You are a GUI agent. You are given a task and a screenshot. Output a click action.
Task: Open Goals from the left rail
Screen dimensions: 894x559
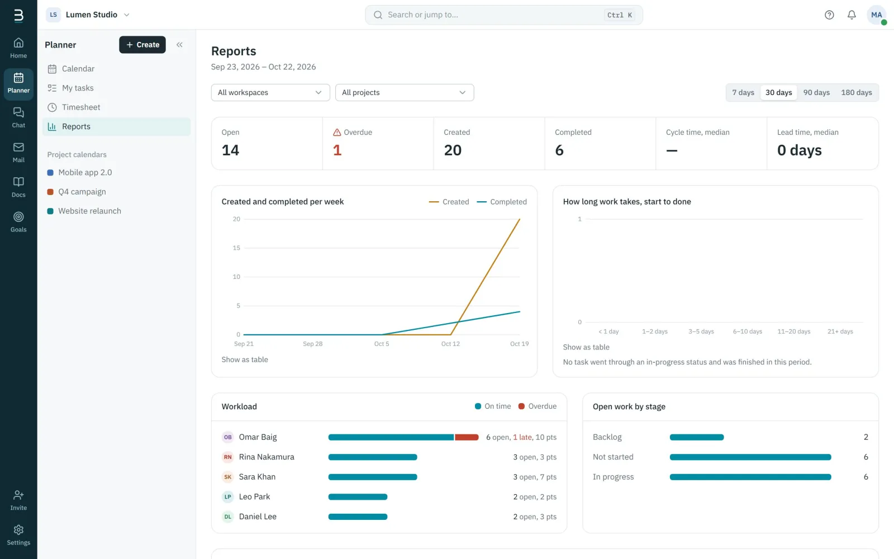pyautogui.click(x=18, y=222)
